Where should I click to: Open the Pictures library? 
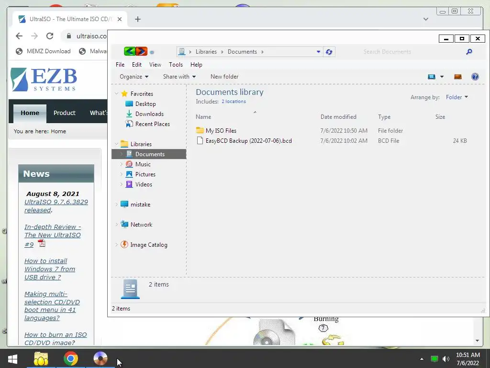coord(145,174)
